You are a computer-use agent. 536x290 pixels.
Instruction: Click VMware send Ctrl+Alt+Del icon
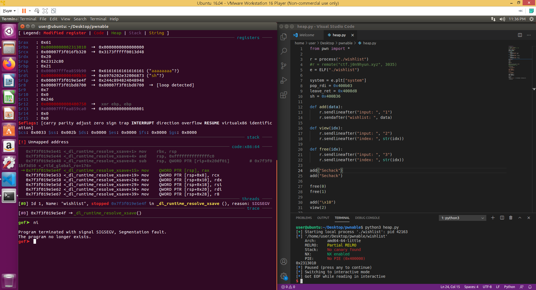coord(37,11)
